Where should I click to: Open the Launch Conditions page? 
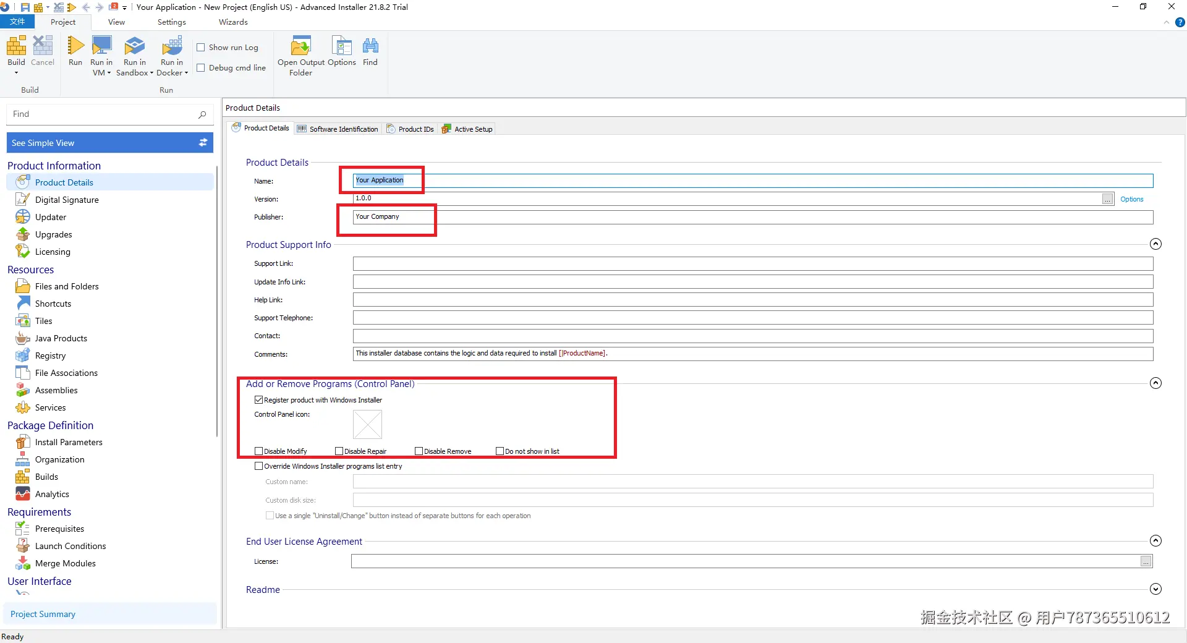pos(70,546)
